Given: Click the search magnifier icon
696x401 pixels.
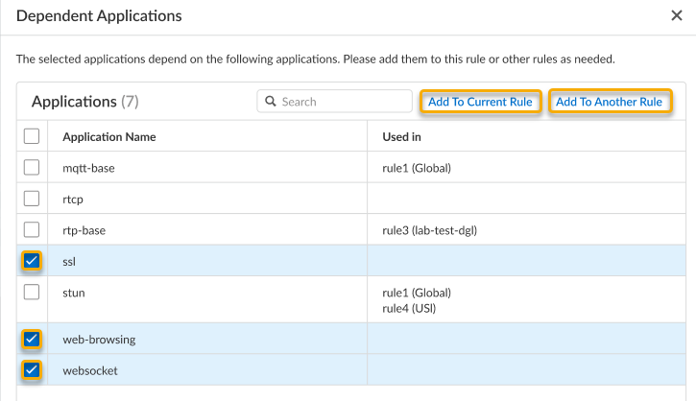Looking at the screenshot, I should tap(271, 102).
